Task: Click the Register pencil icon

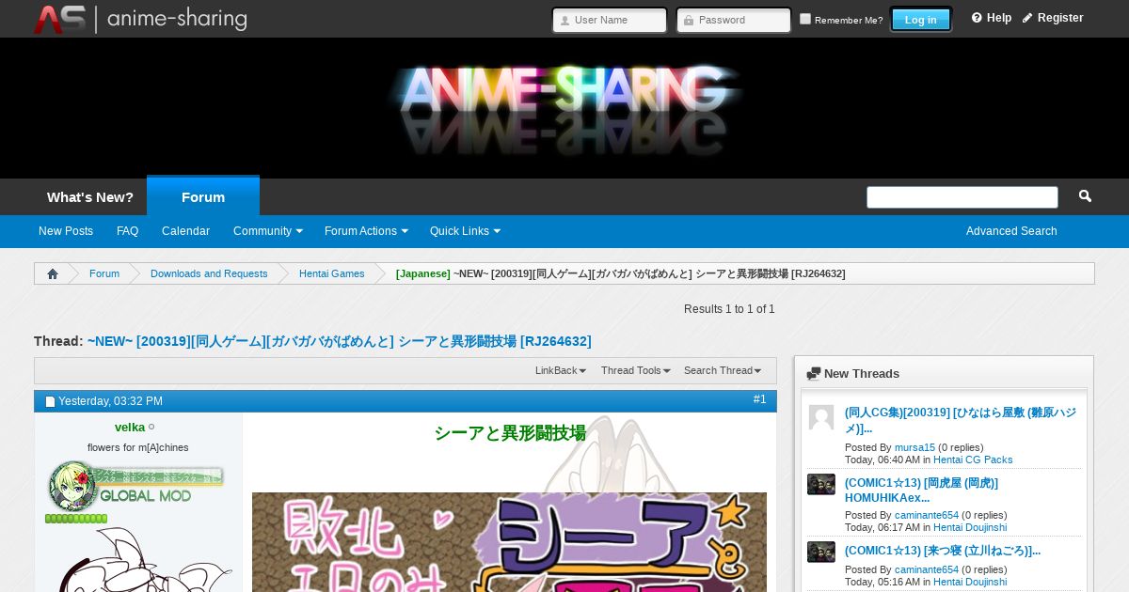Action: coord(1027,18)
